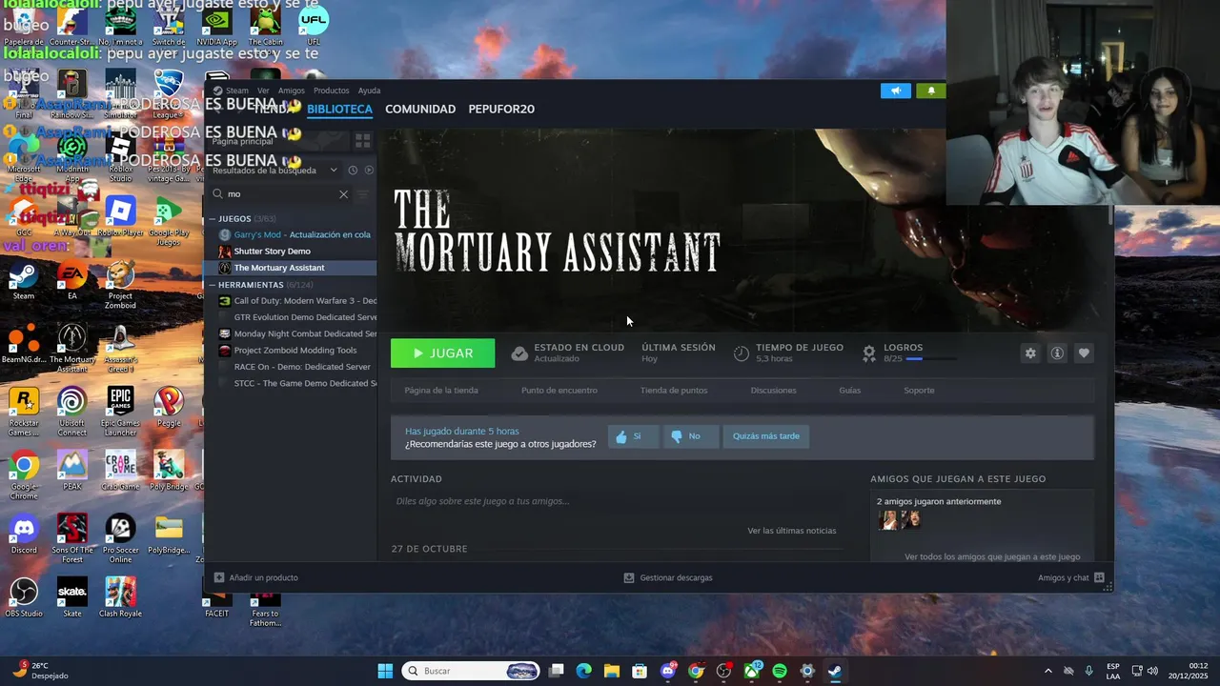Viewport: 1220px width, 686px height.
Task: Click Ver las últimas noticias
Action: [x=792, y=531]
